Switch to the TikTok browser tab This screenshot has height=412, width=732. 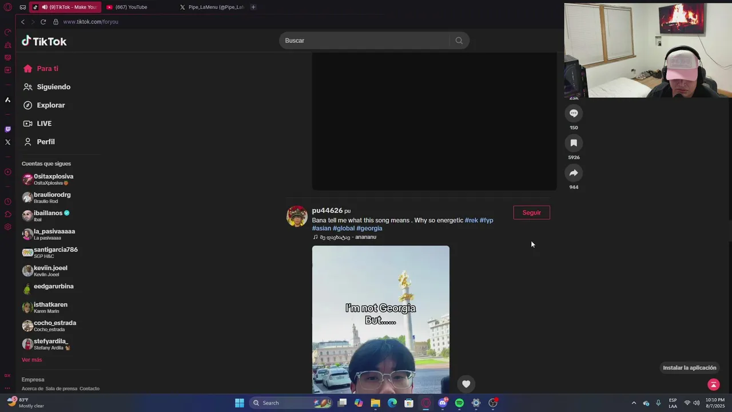click(x=65, y=7)
